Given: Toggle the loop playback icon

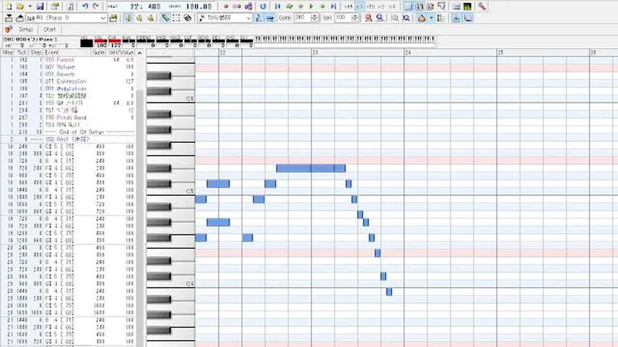Looking at the screenshot, I should pyautogui.click(x=263, y=6).
